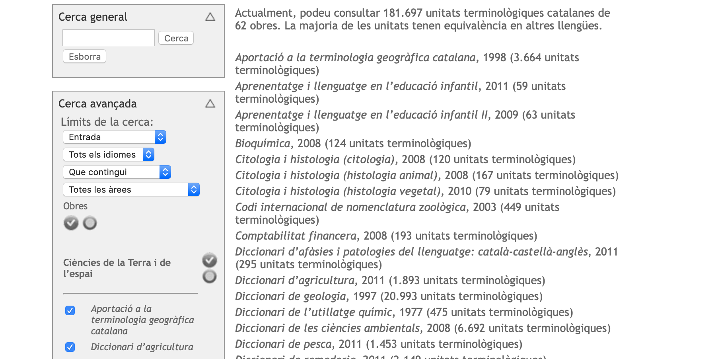Open the Entrada dropdown
This screenshot has height=359, width=716.
pos(114,137)
